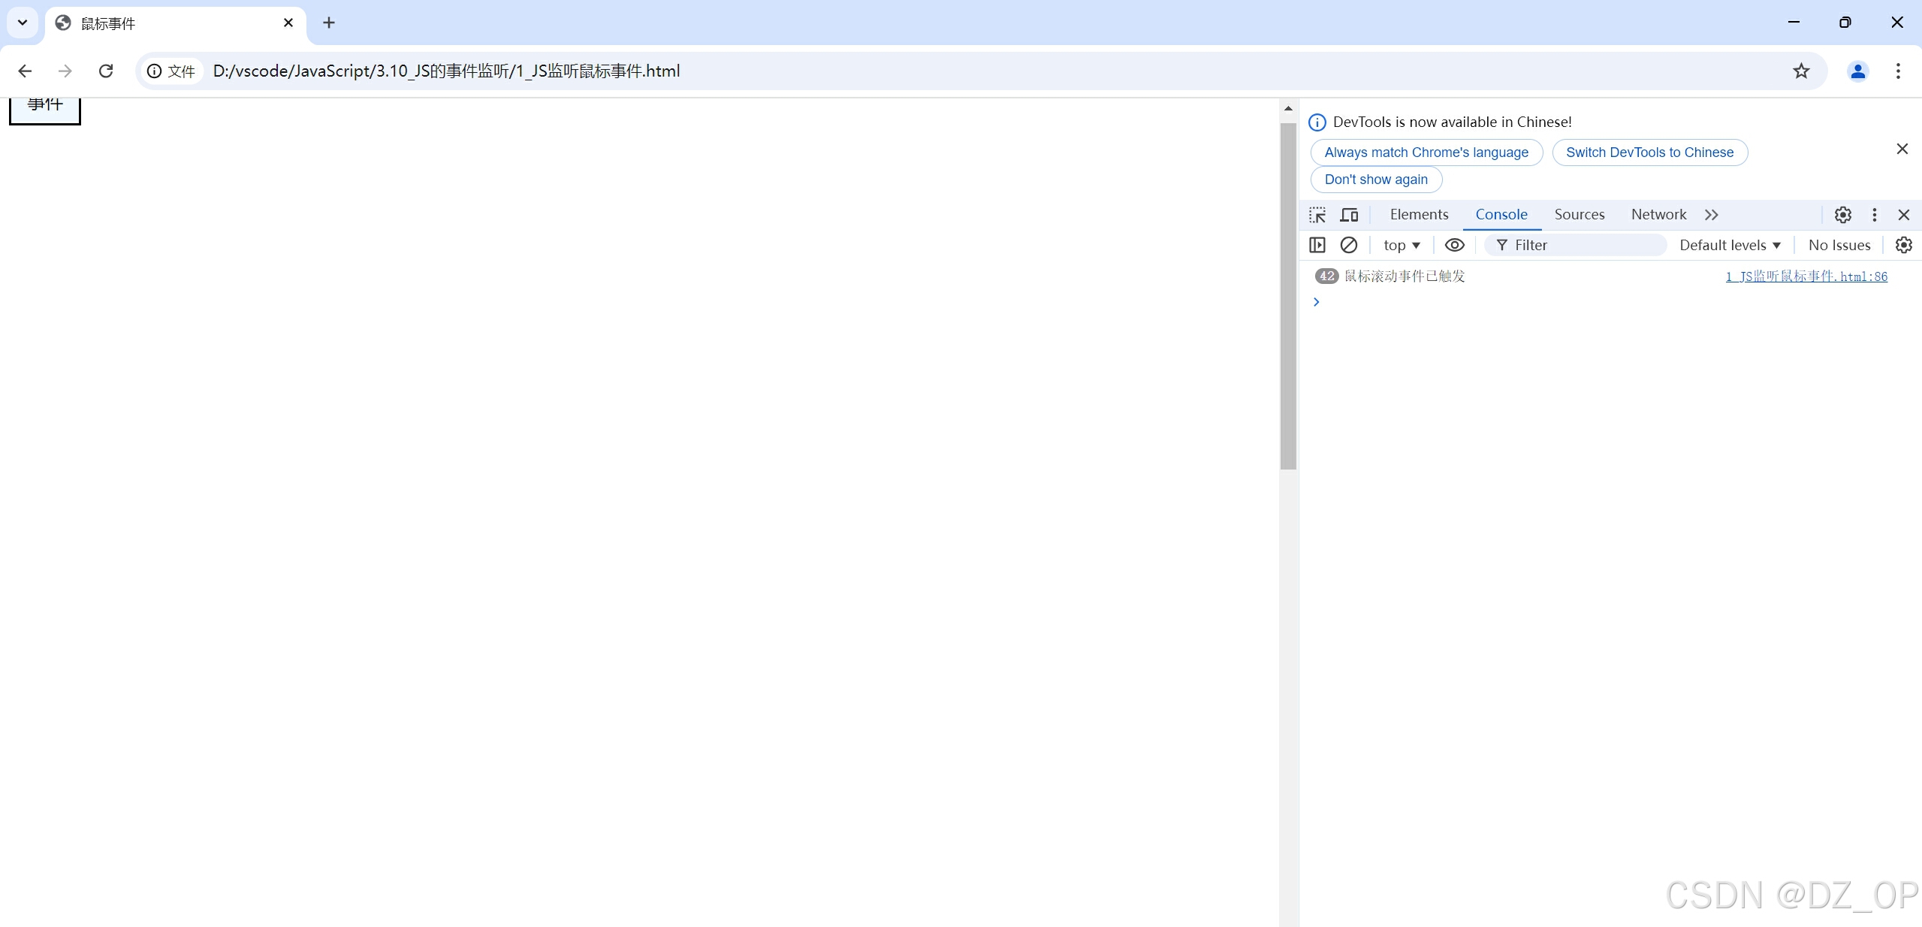Image resolution: width=1922 pixels, height=927 pixels.
Task: Click the page's vertical scrollbar thumb
Action: pos(1288,297)
